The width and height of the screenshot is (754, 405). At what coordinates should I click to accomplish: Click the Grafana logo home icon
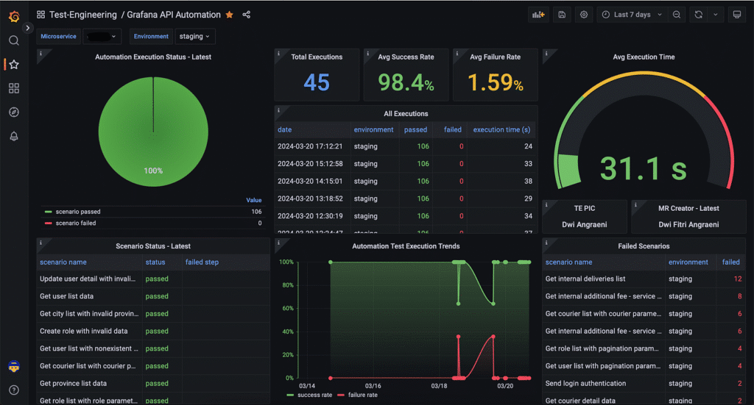[x=14, y=15]
